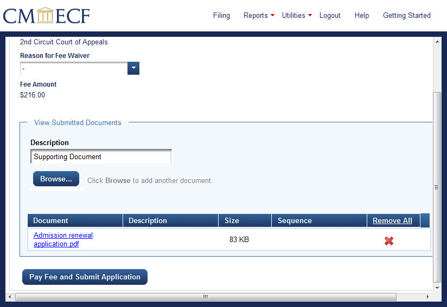Open Admission renewal application.pdf link
This screenshot has width=447, height=307.
point(63,239)
